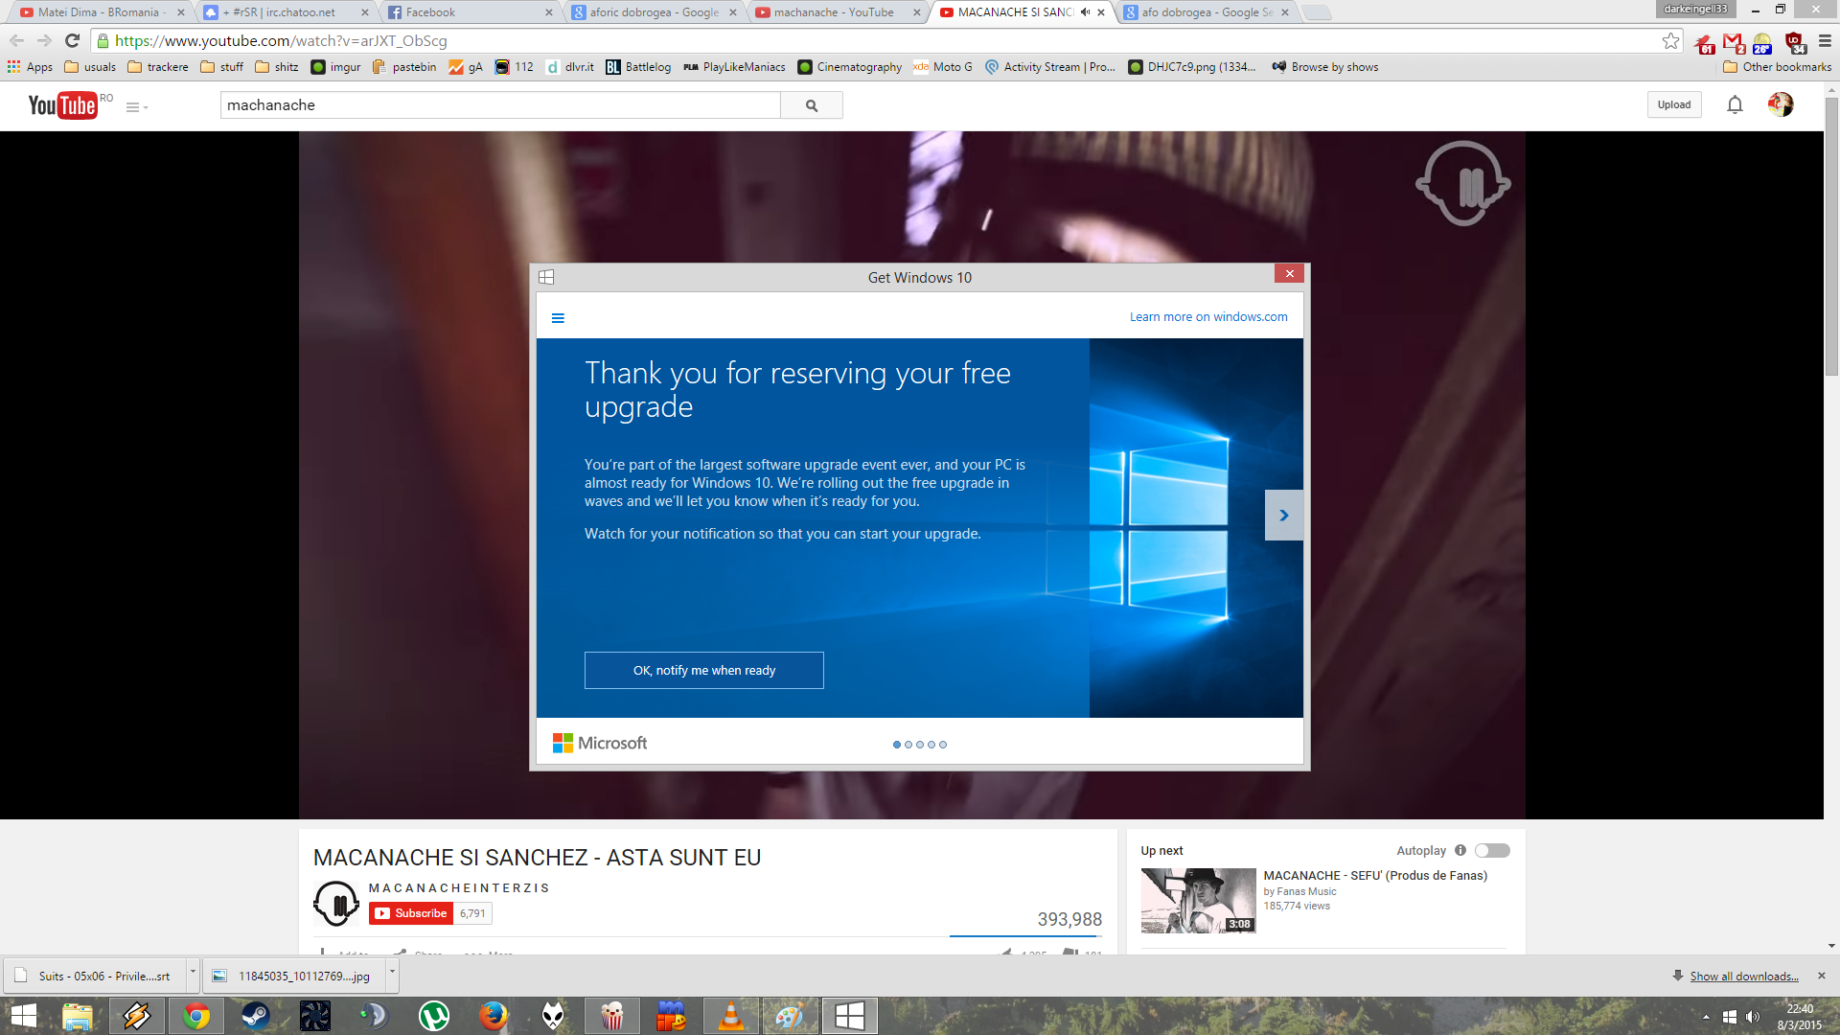Viewport: 1840px width, 1035px height.
Task: Switch to the 'aforic dobrogea - Google' tab
Action: point(654,12)
